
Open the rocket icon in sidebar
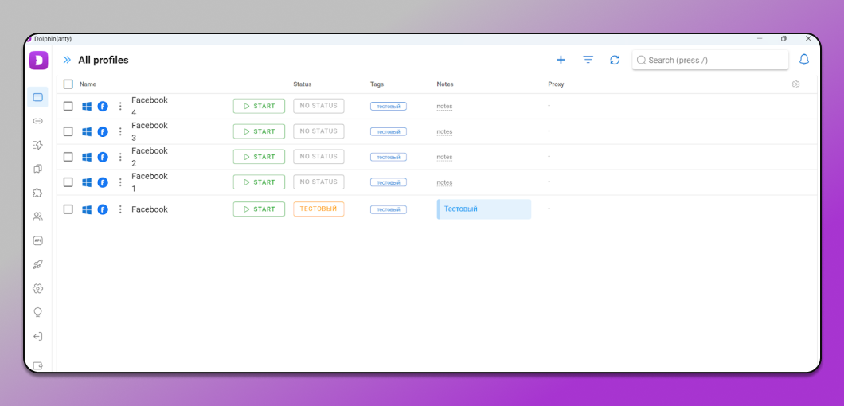tap(37, 264)
